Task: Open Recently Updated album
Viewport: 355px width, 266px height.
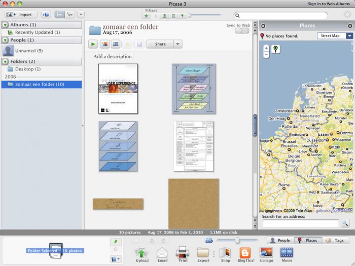Action: pyautogui.click(x=38, y=32)
